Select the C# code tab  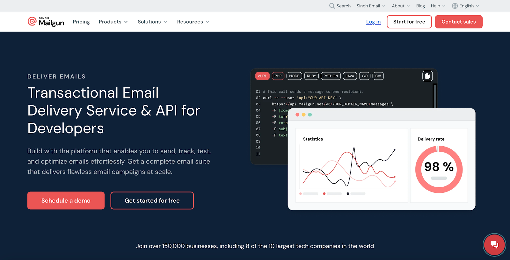[378, 76]
